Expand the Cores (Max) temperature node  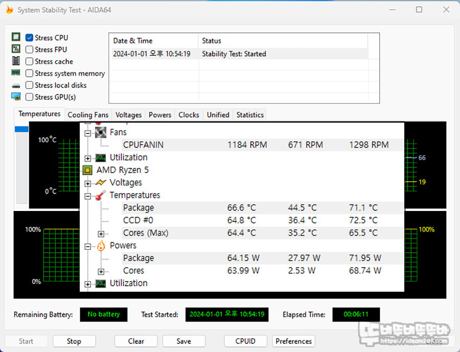point(101,234)
